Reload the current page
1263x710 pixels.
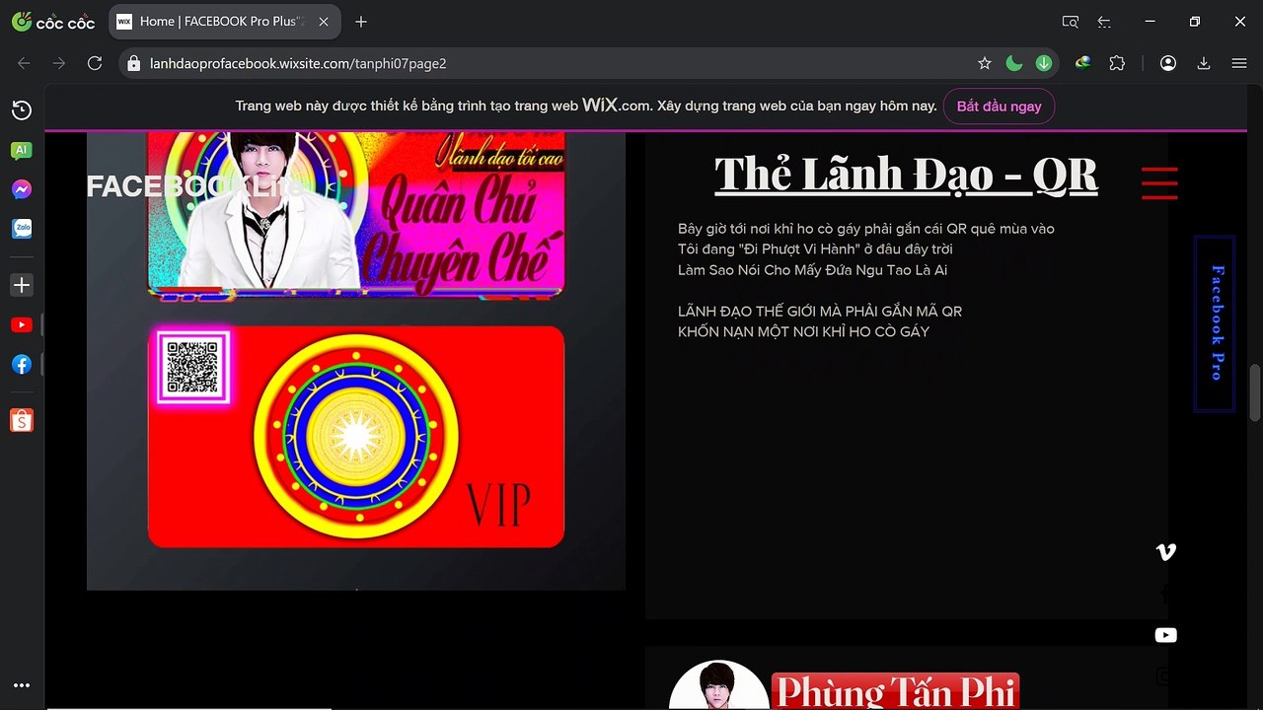[95, 63]
